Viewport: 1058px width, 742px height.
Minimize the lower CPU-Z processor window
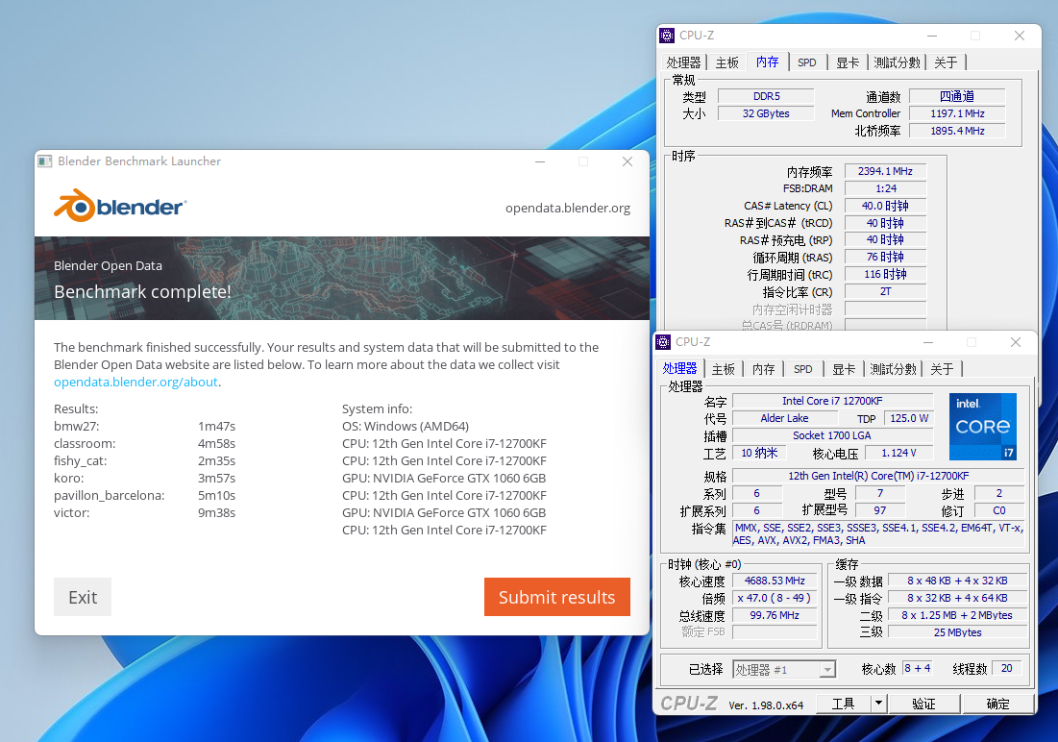point(927,342)
